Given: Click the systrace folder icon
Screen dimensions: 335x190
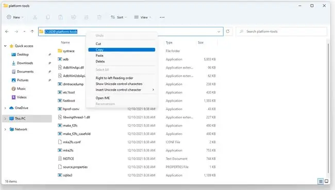Looking at the screenshot, I should pos(60,51).
